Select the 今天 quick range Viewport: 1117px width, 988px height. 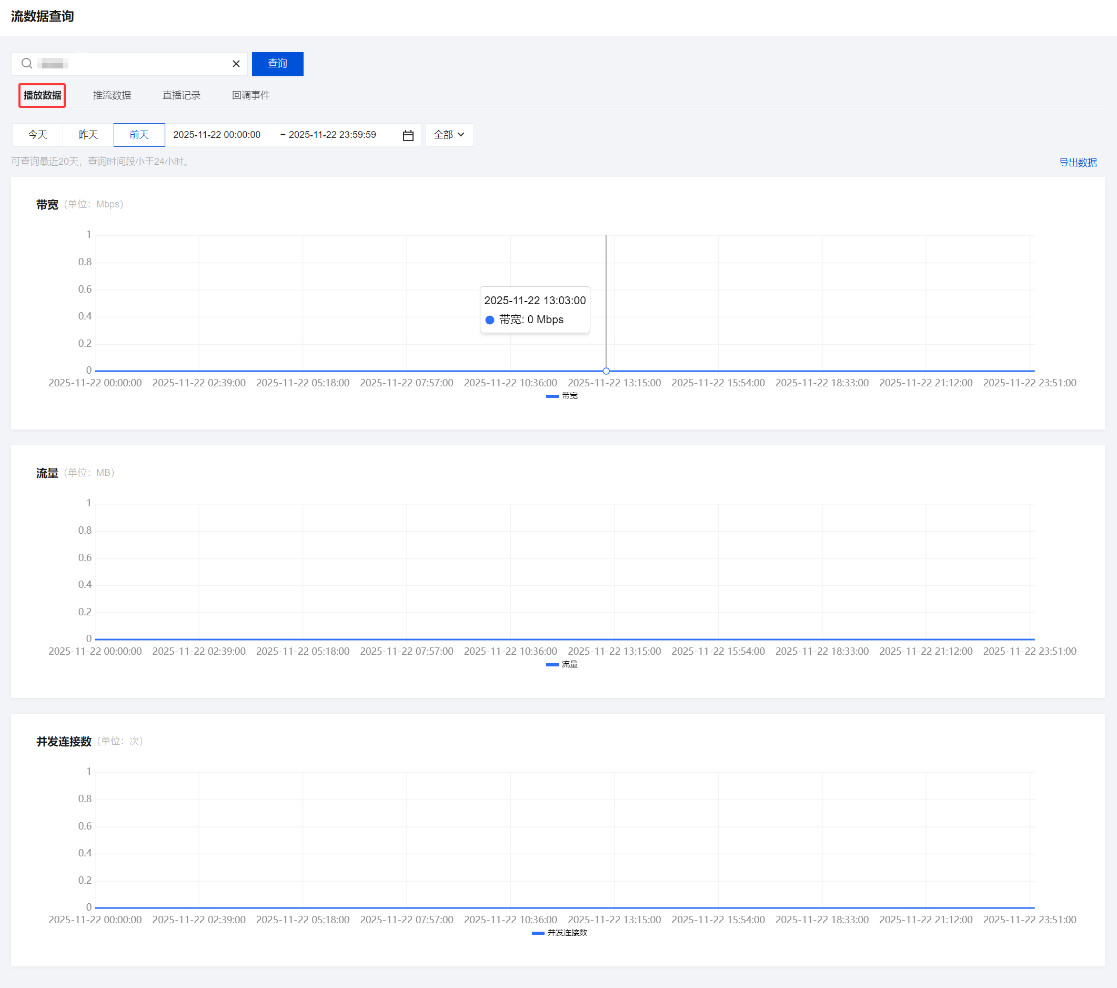point(38,135)
